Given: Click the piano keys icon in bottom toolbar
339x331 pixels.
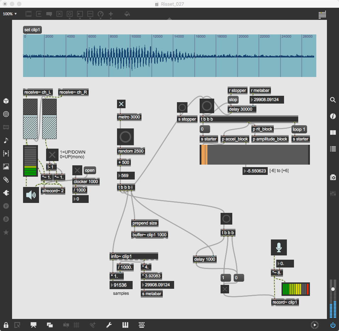Looking at the screenshot, I should [125, 325].
